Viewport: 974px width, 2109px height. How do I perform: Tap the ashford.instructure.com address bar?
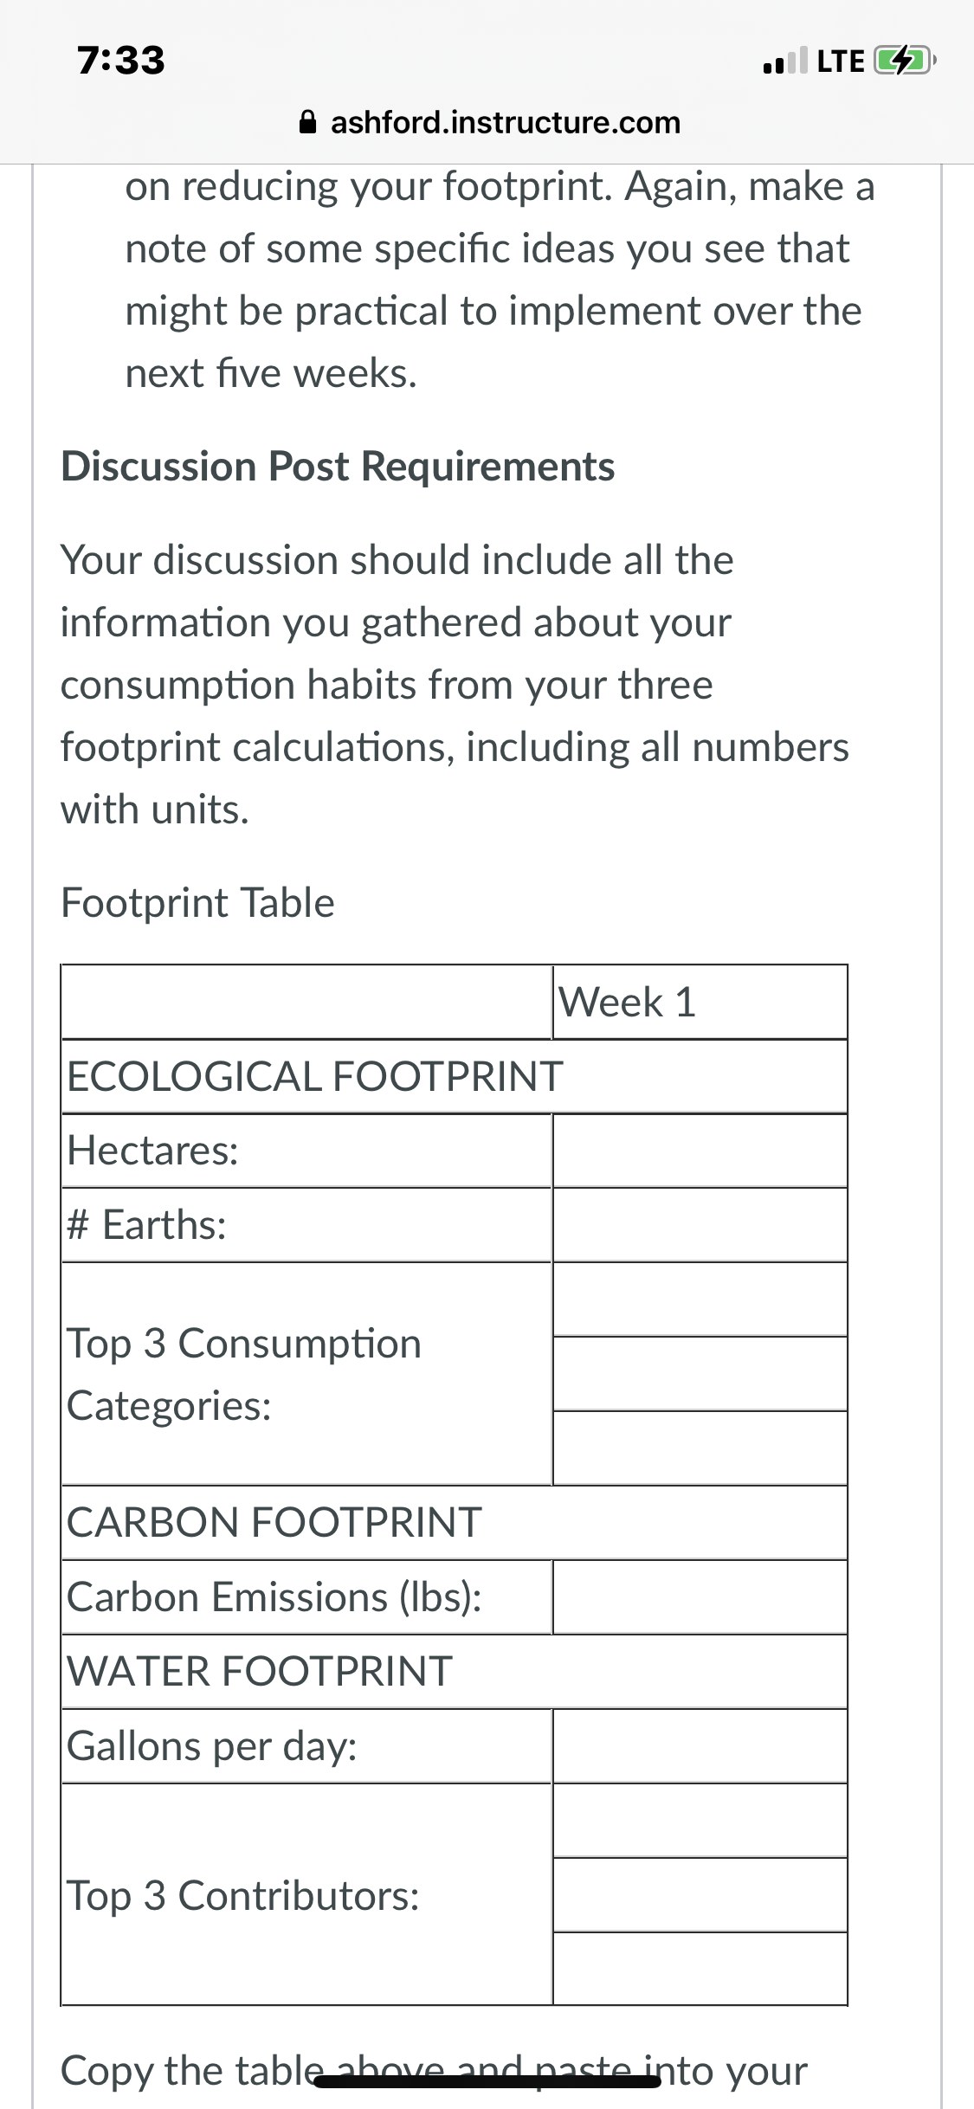tap(490, 122)
